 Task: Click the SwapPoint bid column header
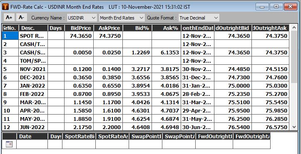(x=146, y=137)
